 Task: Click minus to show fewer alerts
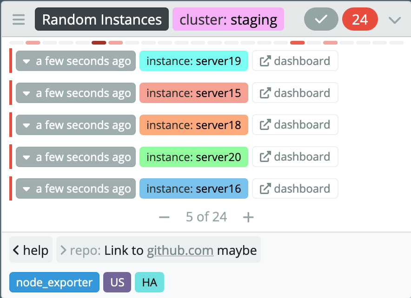[164, 217]
